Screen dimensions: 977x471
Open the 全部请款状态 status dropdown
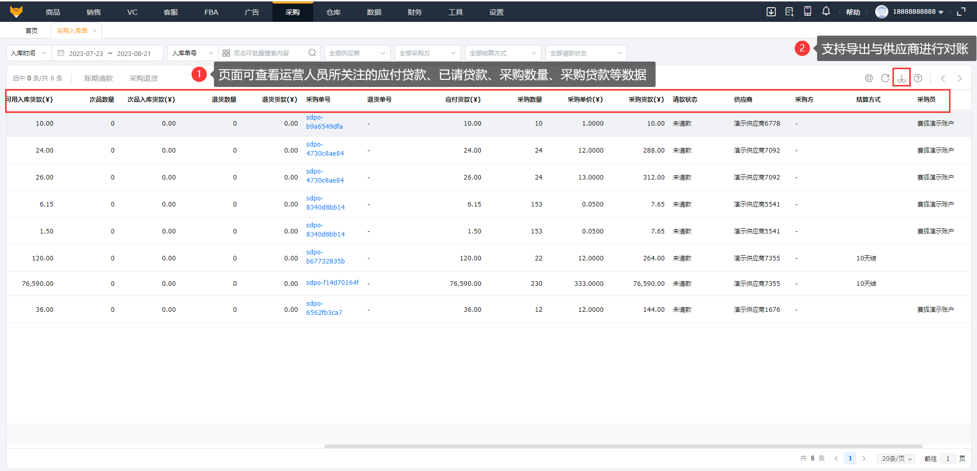tap(585, 53)
